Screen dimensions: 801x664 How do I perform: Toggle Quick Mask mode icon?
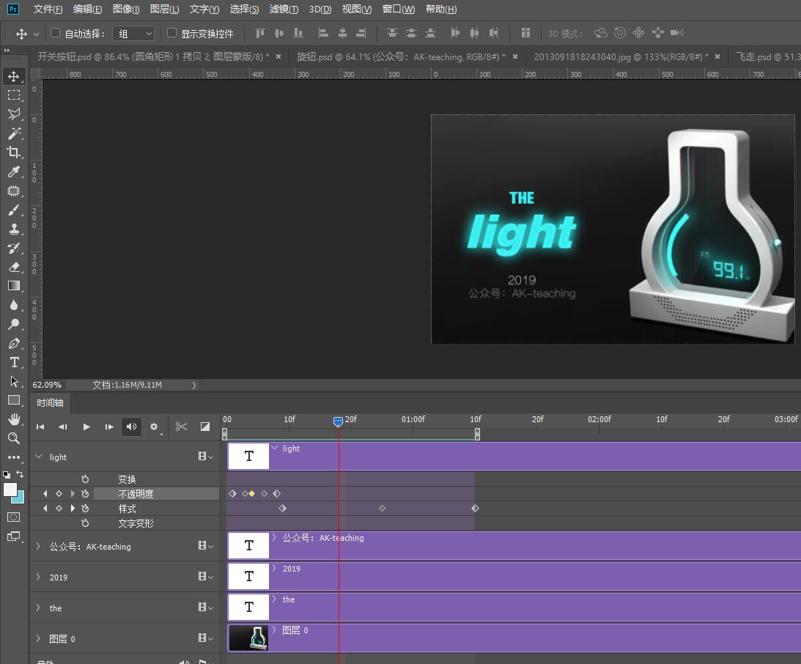pos(14,517)
